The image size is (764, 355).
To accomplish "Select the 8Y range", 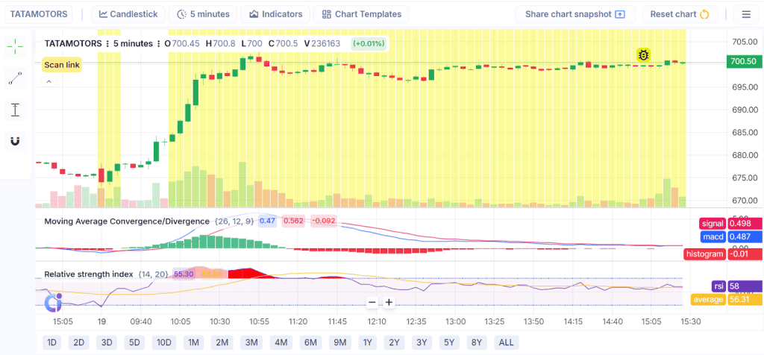I will click(477, 342).
